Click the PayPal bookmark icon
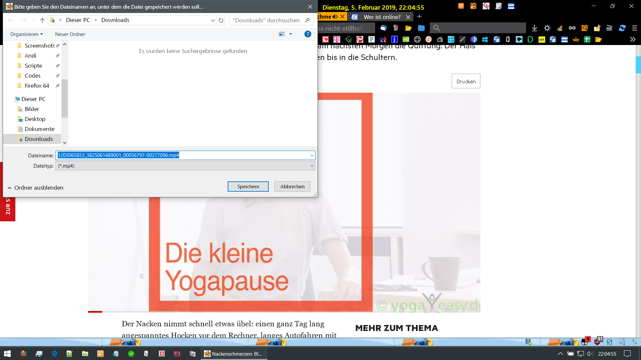 point(371,39)
